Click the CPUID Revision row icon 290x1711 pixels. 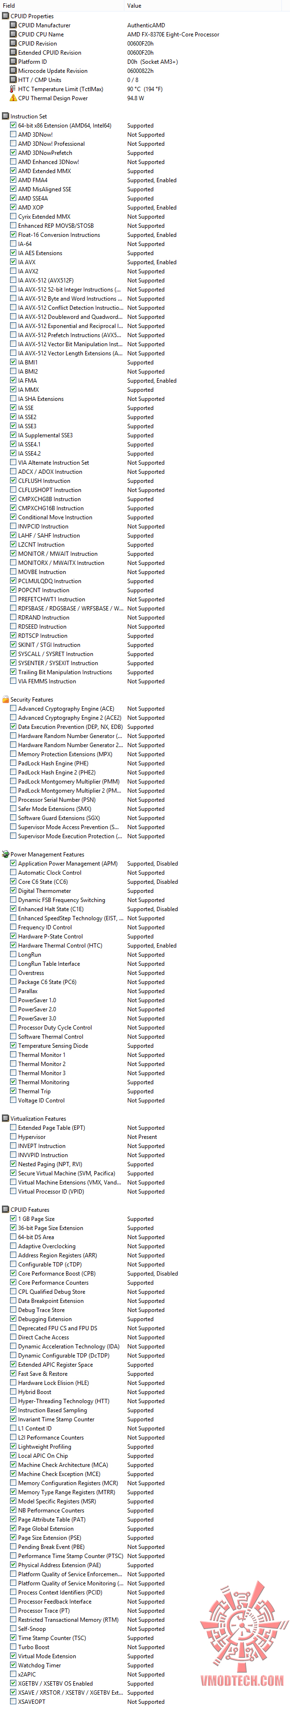pos(13,43)
